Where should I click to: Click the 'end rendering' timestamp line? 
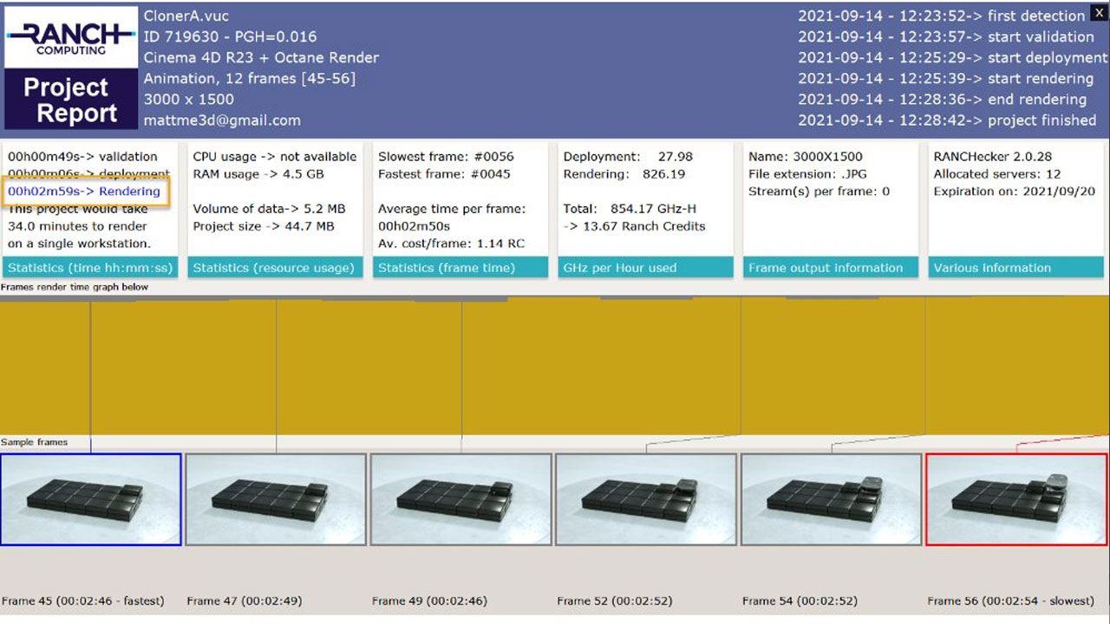pos(943,99)
